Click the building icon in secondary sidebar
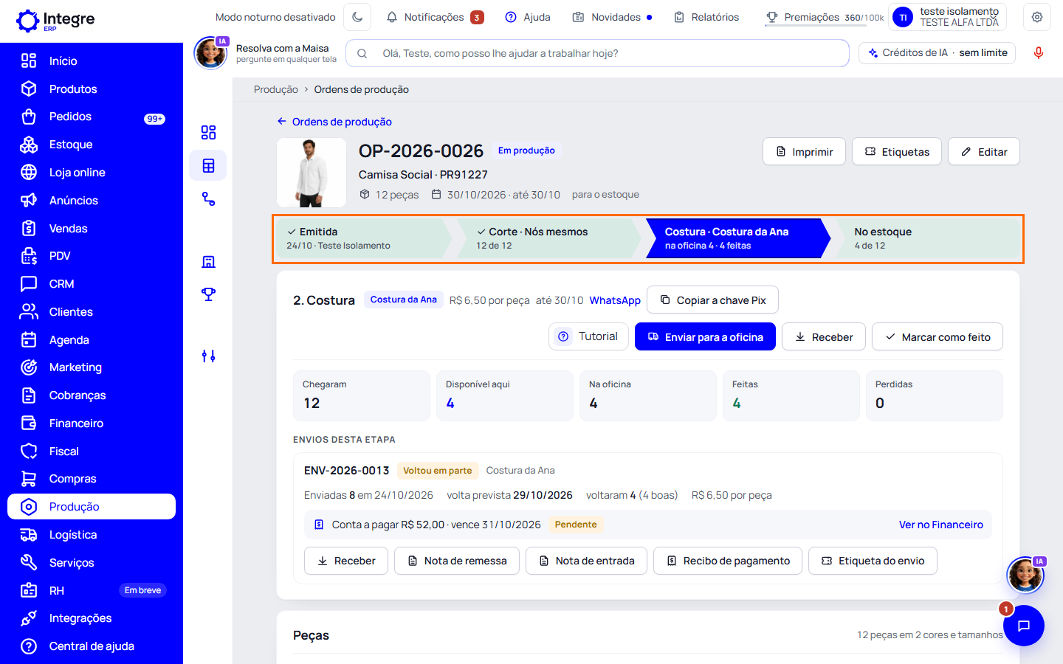The height and width of the screenshot is (664, 1063). (208, 262)
